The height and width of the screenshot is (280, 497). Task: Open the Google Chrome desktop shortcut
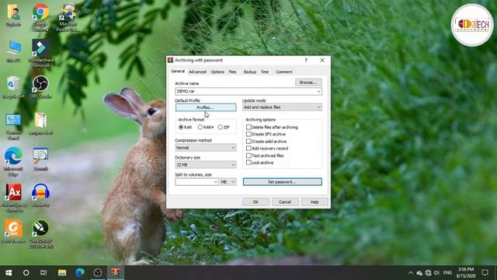tap(40, 16)
